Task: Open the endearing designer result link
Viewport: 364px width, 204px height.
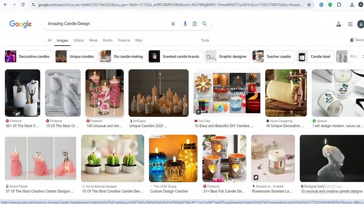Action: coord(113,191)
